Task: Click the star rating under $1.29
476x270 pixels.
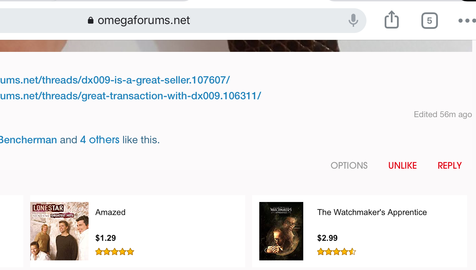Action: [x=114, y=252]
